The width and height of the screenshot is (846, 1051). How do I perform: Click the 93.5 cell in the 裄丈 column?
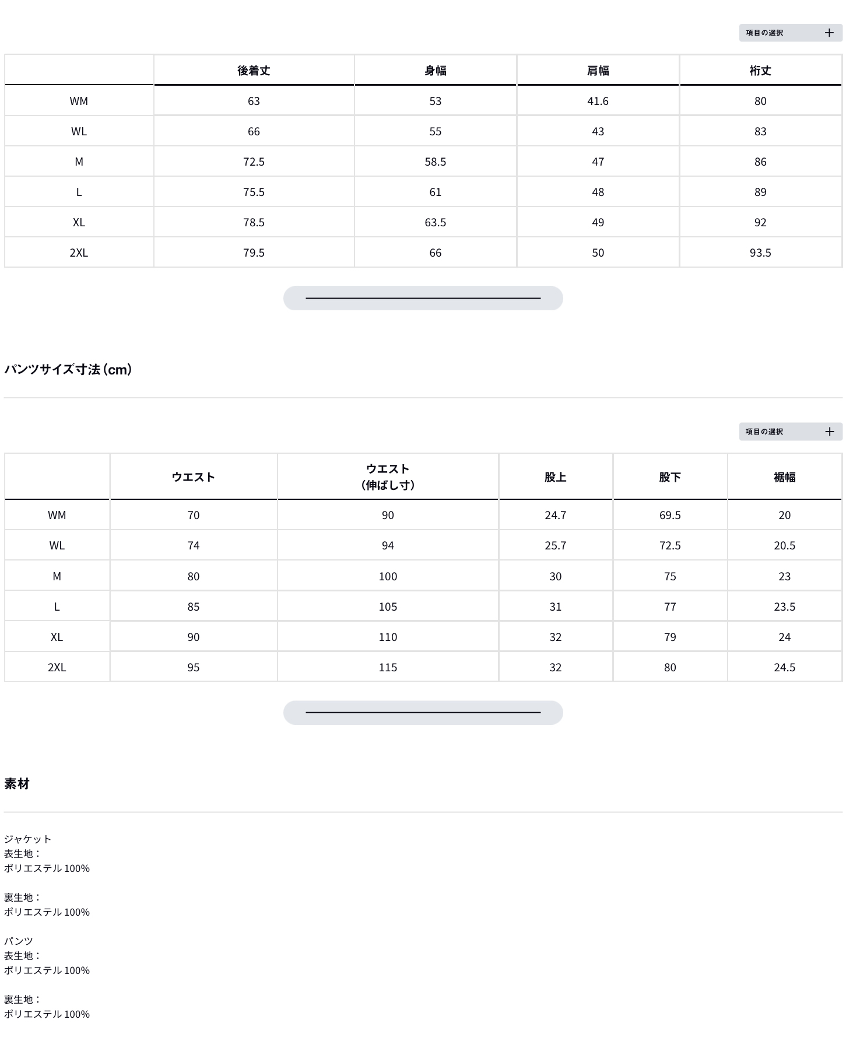click(x=760, y=253)
